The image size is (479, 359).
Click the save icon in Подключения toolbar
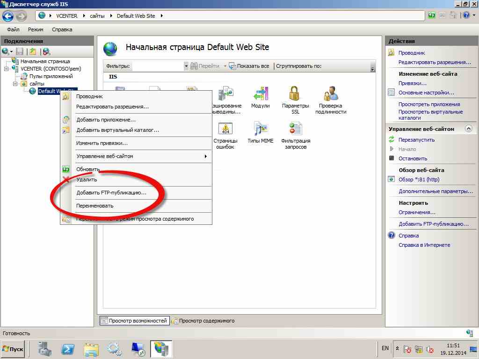click(x=20, y=51)
